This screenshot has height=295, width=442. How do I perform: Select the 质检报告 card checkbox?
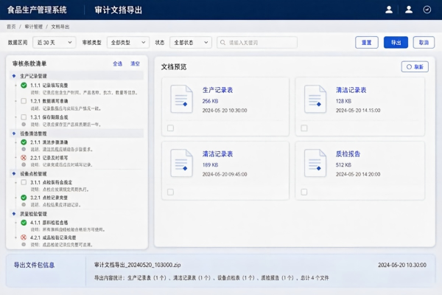[x=304, y=192]
